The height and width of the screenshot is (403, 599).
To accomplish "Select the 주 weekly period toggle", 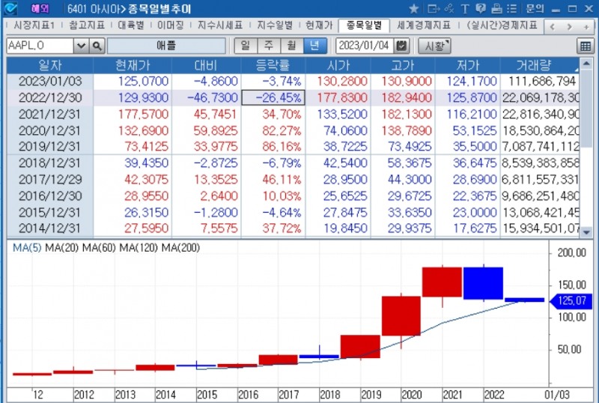I will [269, 46].
